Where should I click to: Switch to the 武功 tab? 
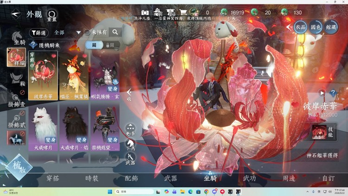[249, 178]
